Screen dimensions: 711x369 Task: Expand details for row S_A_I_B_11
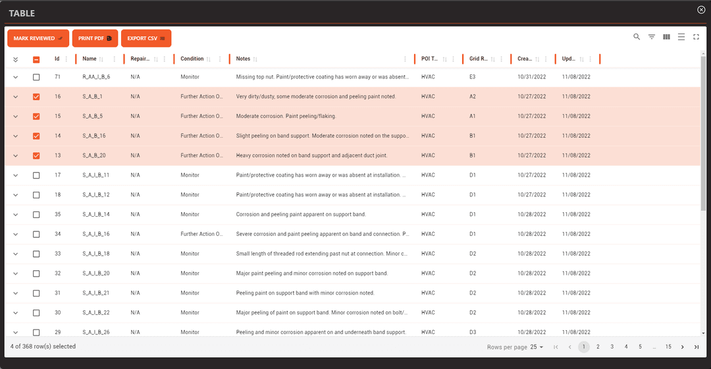(15, 175)
